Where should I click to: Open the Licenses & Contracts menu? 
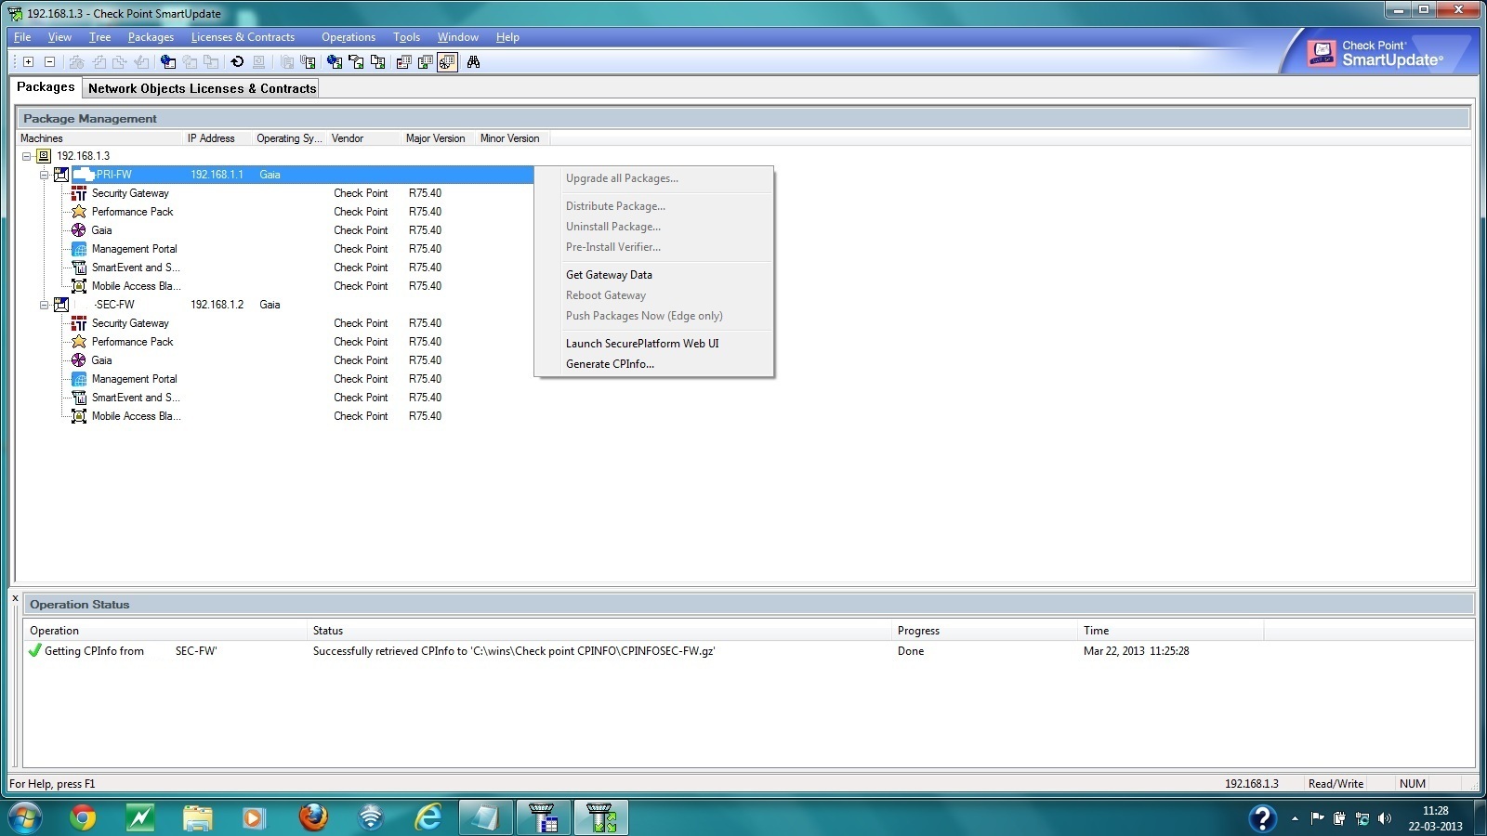pyautogui.click(x=243, y=37)
